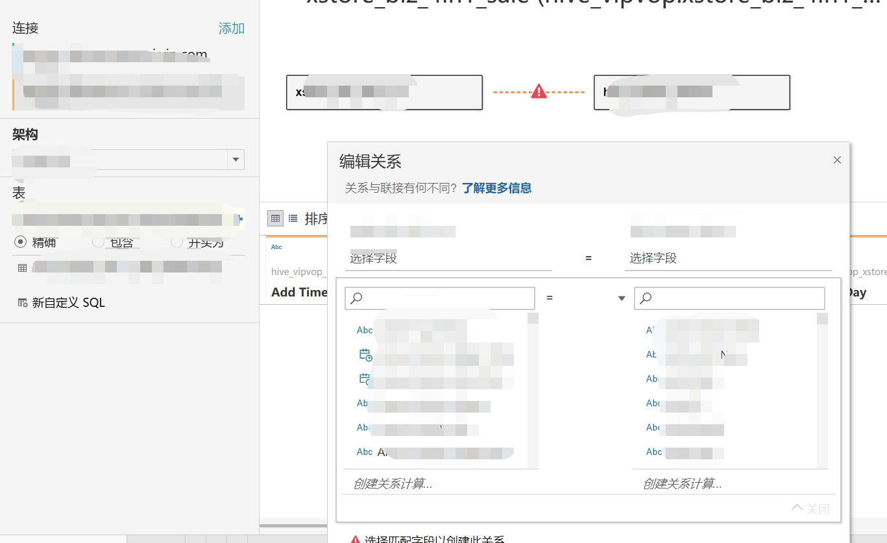Click the warning triangle on the relationship line
The image size is (887, 543).
[x=538, y=91]
